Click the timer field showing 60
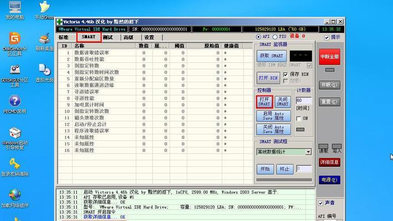Screen dimensions: 393x221 tap(304, 101)
